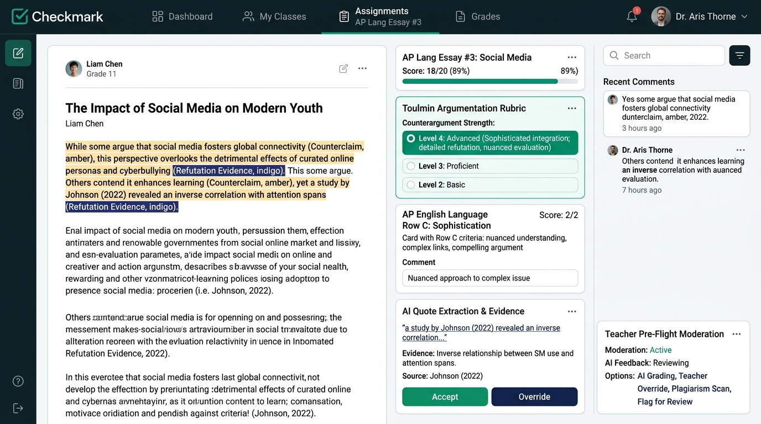The image size is (761, 424).
Task: Go to the Grades tab
Action: 477,17
